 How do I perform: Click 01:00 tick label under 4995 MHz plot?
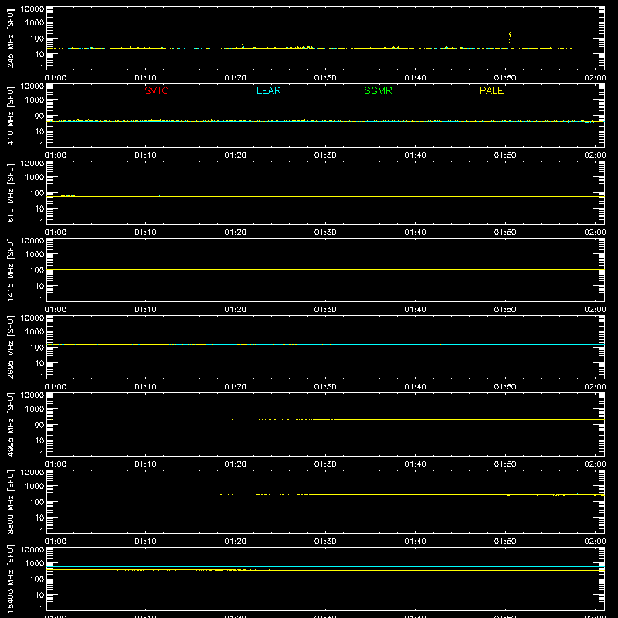[x=56, y=464]
